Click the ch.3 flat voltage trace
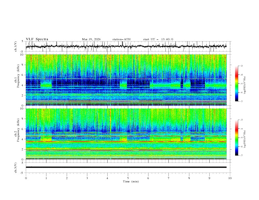259x200 pixels. pos(126,167)
